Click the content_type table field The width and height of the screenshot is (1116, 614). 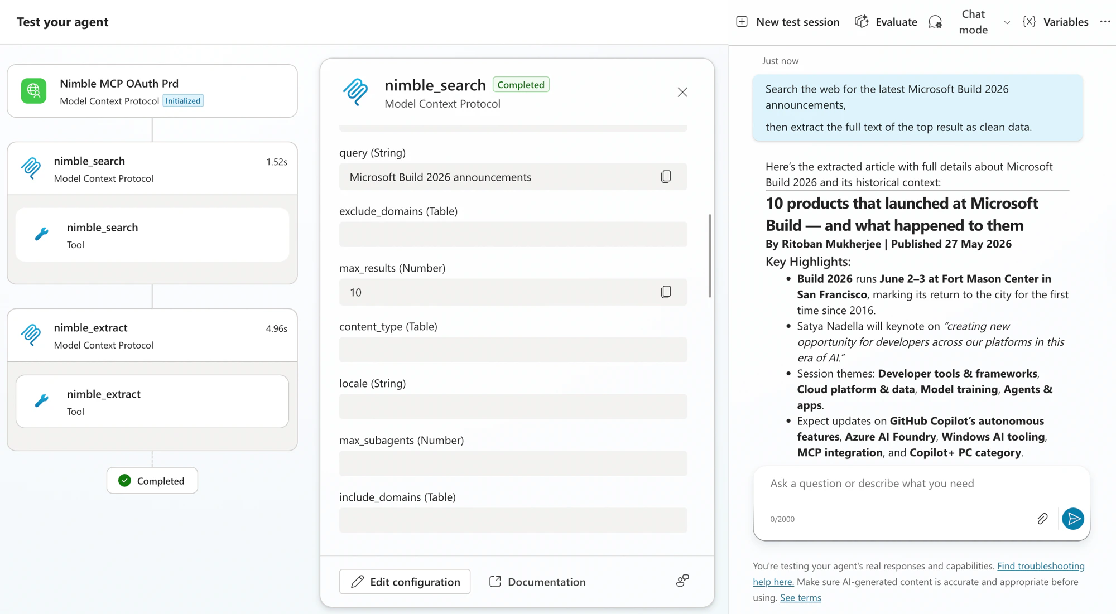[x=513, y=350]
